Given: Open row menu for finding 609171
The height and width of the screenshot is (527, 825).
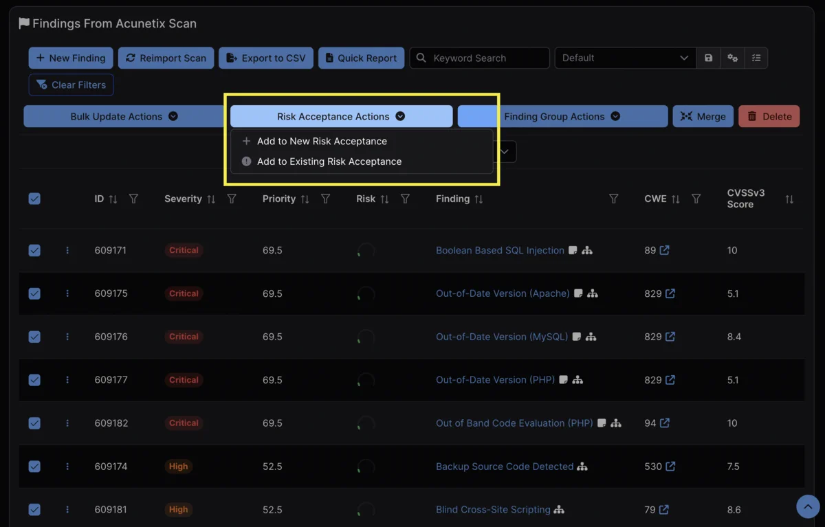Looking at the screenshot, I should click(x=67, y=251).
